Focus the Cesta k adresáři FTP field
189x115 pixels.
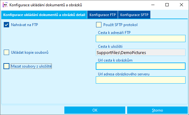point(141,39)
